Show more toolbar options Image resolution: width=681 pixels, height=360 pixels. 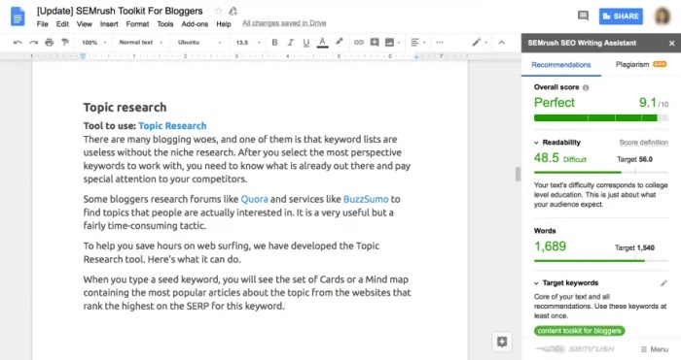point(440,43)
